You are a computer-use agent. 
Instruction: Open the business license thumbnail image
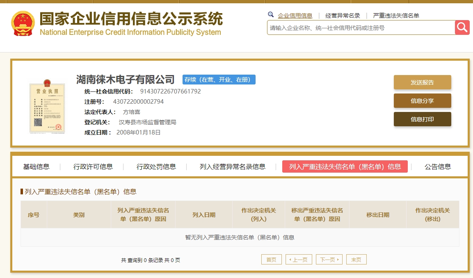(x=47, y=107)
